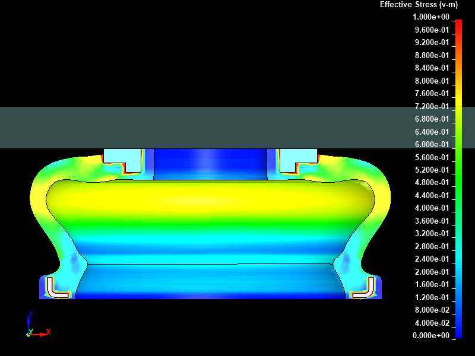The image size is (475, 356).
Task: Click the left outer bulging wall of model
Action: 39,202
